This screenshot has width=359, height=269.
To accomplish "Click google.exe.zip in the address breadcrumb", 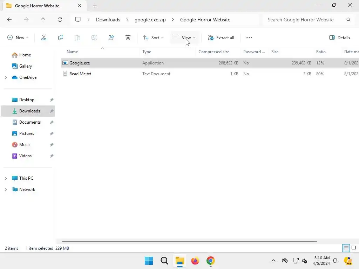I will 150,20.
